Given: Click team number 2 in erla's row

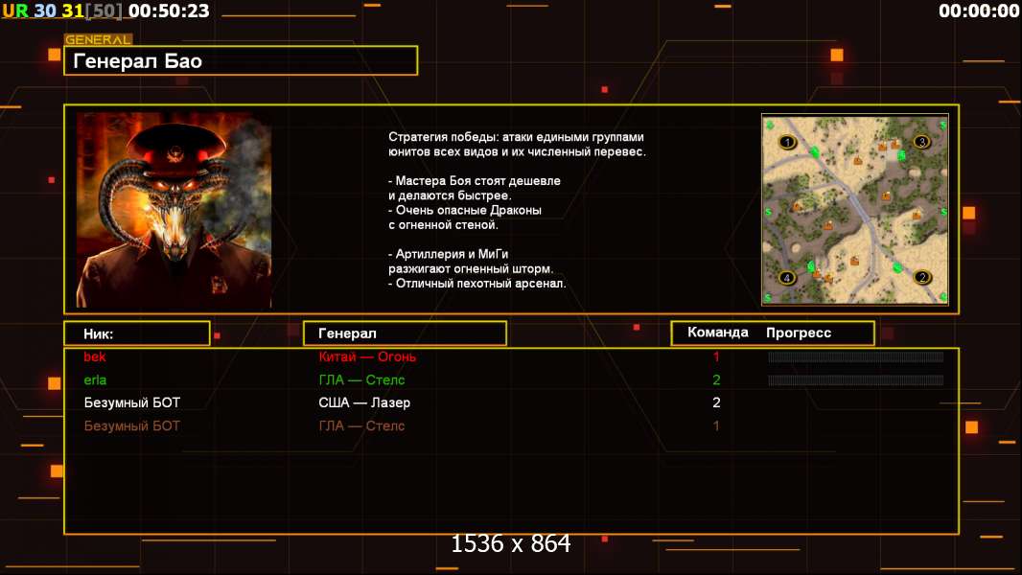Looking at the screenshot, I should tap(716, 380).
